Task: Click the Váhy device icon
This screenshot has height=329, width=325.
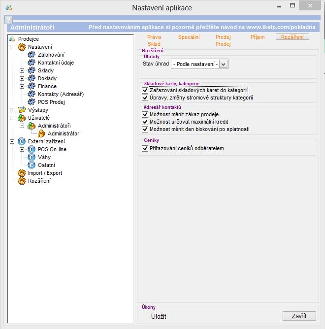Action: [x=32, y=157]
